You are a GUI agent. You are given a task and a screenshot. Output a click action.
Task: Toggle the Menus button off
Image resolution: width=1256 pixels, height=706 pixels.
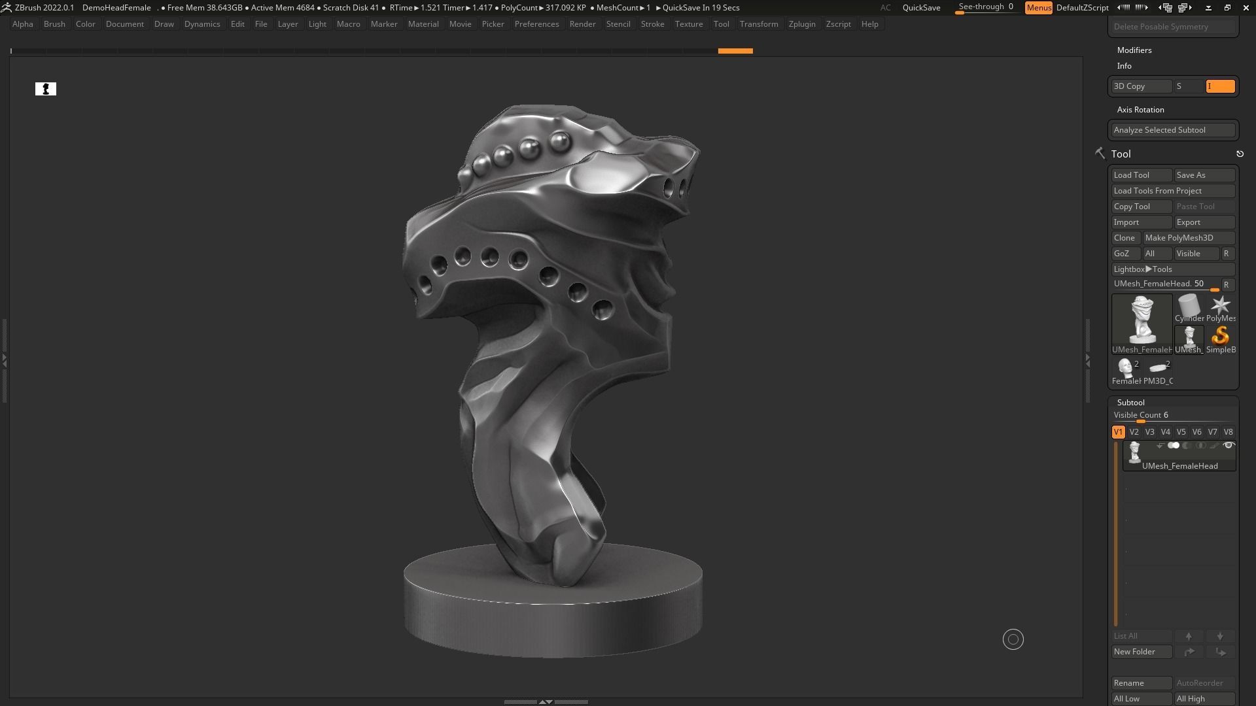pos(1038,8)
